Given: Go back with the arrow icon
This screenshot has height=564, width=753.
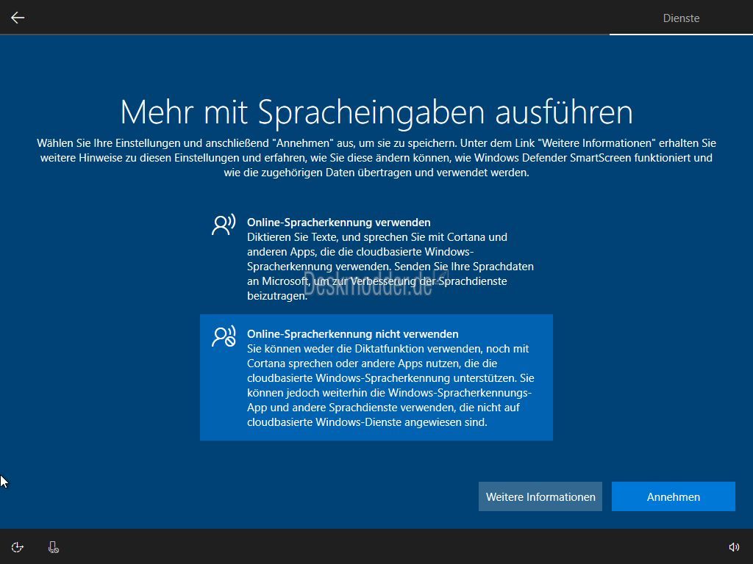Looking at the screenshot, I should click(18, 18).
